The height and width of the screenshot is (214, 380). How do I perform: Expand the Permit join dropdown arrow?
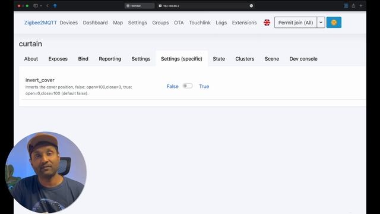coord(321,23)
